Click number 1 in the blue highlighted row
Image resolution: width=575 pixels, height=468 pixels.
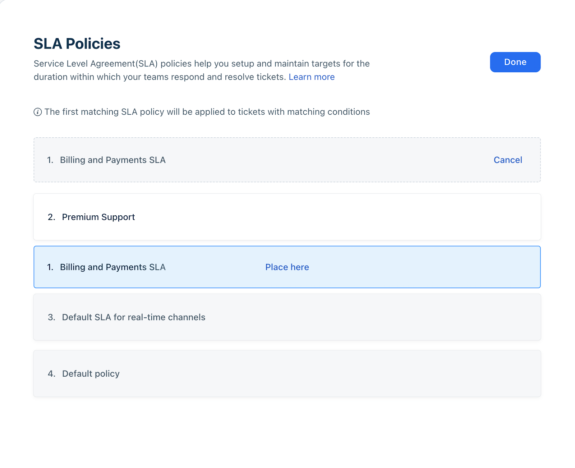pos(50,267)
